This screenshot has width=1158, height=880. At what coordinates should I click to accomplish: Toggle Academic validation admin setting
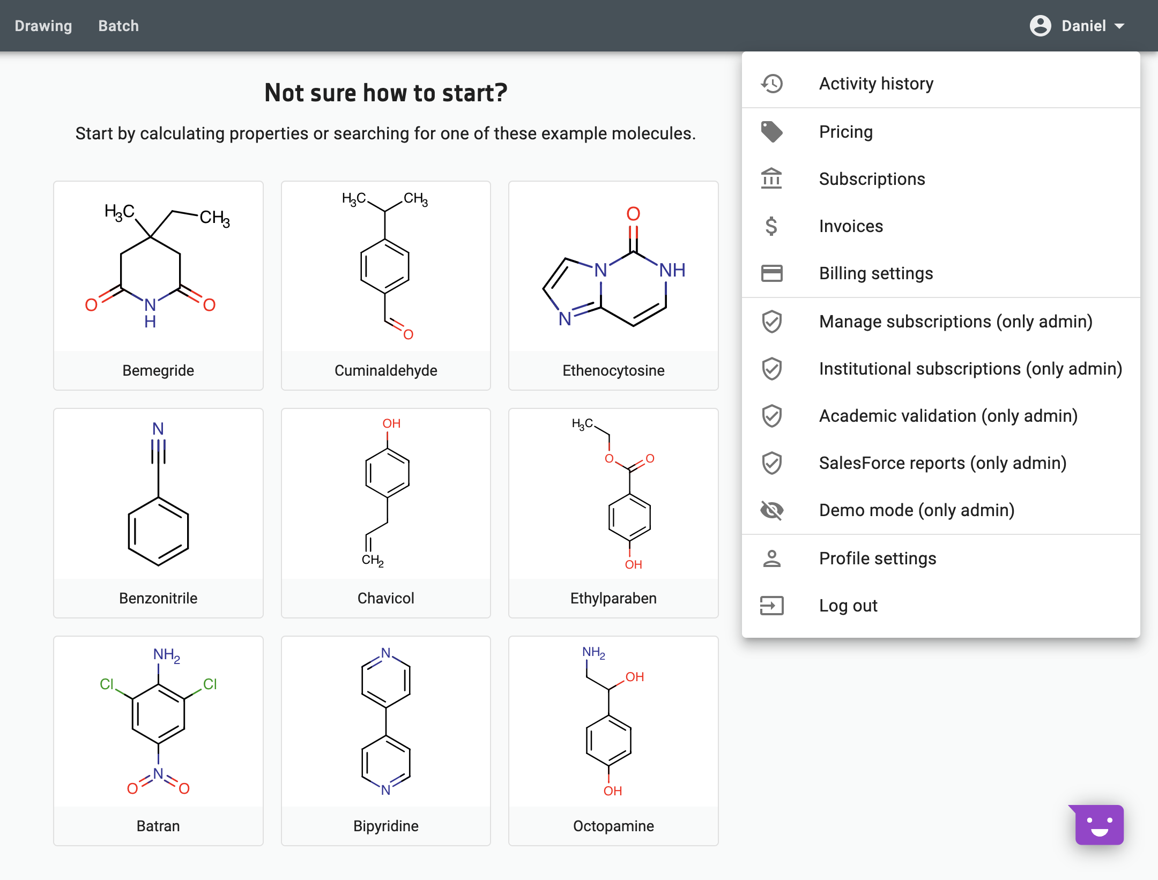948,415
